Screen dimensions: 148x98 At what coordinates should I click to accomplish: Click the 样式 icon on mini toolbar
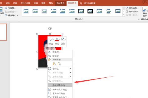[x=51, y=39]
